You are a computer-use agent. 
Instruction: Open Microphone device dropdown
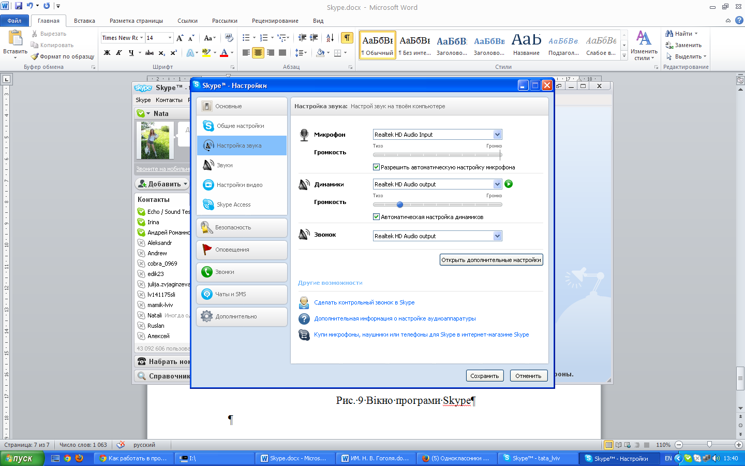[x=497, y=135]
